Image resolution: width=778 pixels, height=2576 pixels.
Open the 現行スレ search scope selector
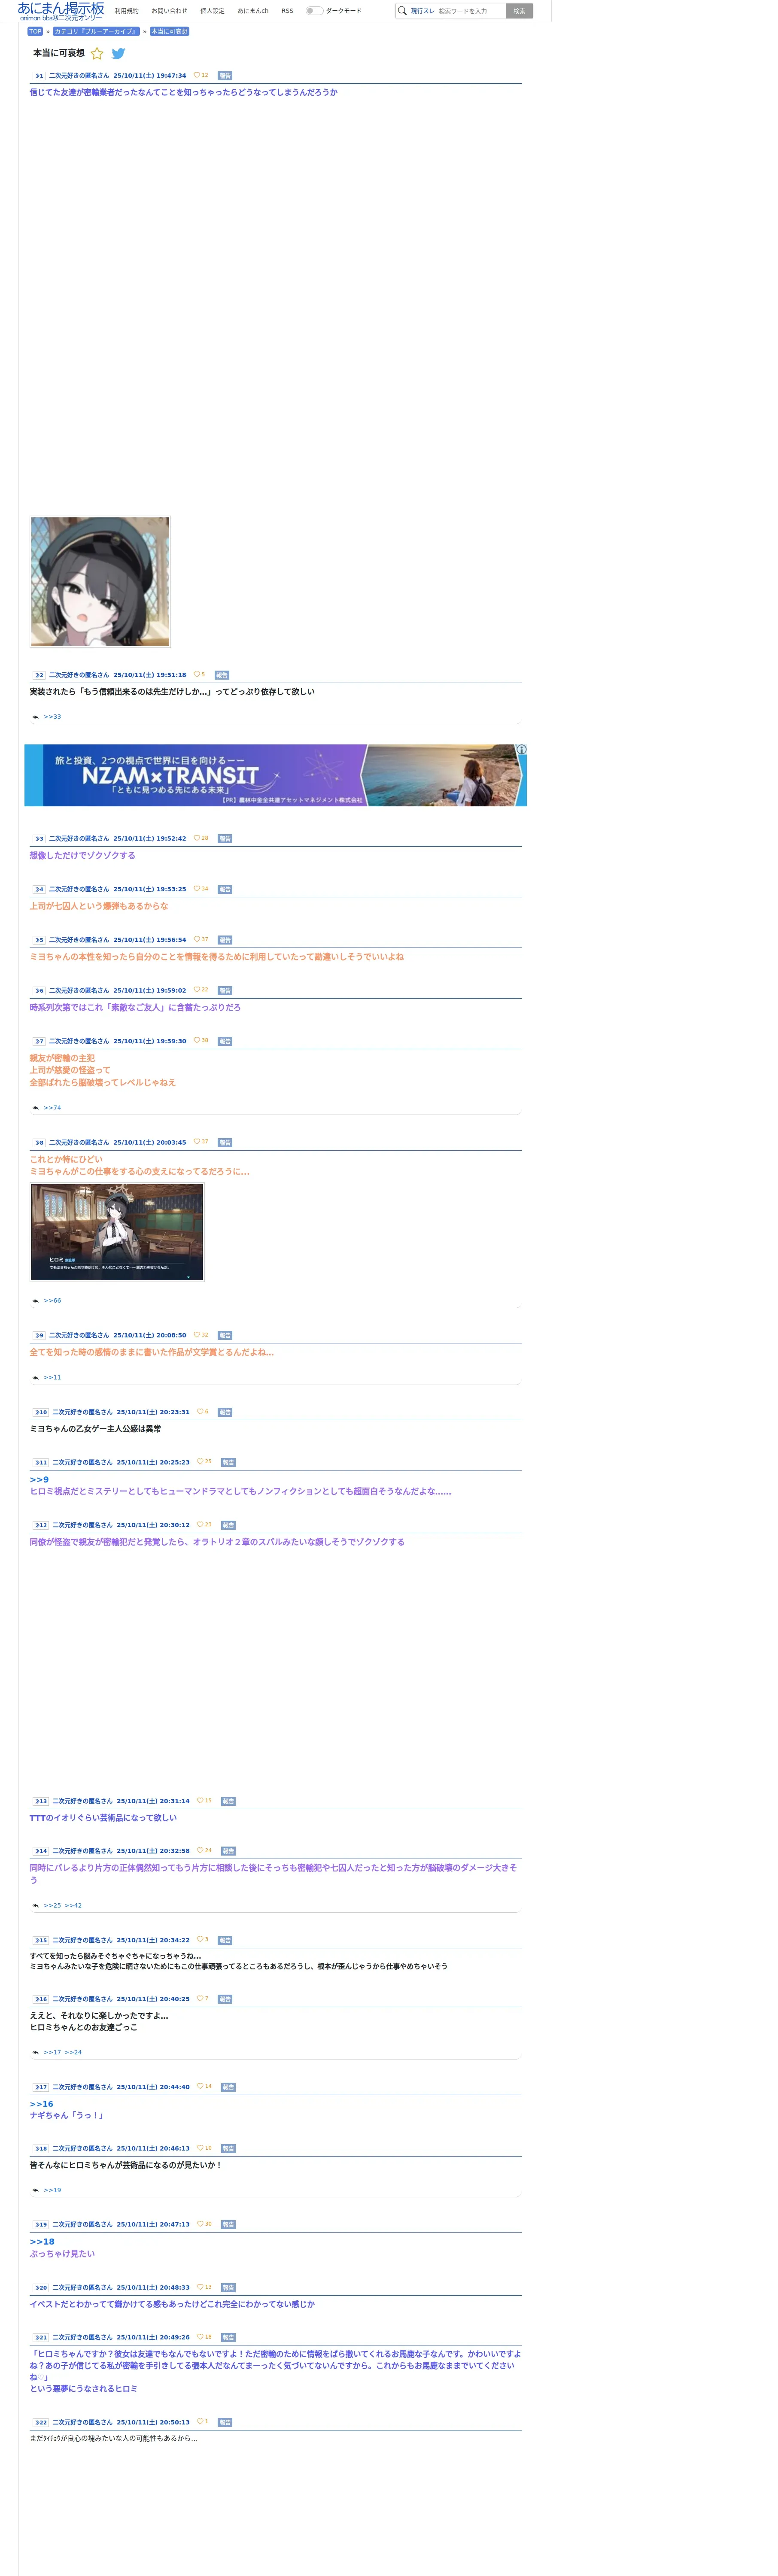pos(422,11)
